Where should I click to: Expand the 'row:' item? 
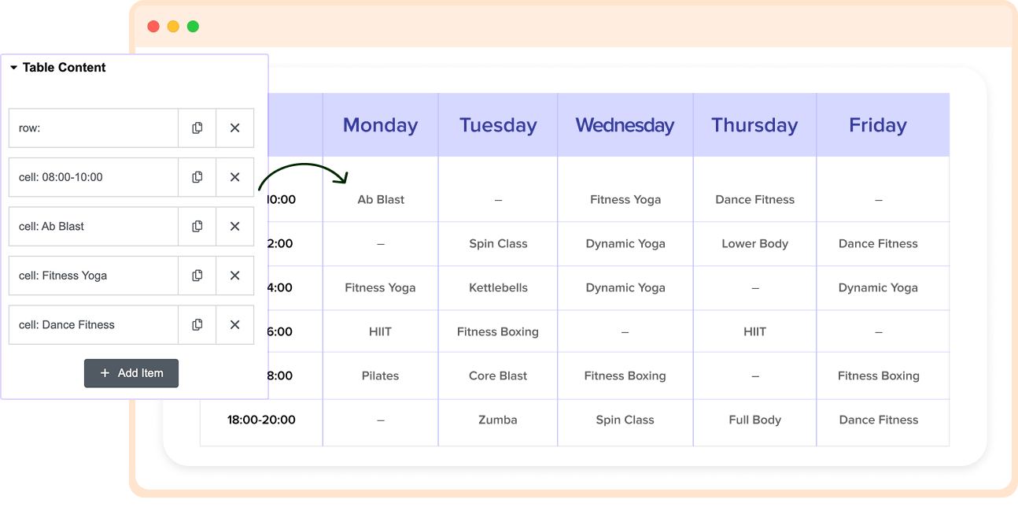tap(93, 128)
